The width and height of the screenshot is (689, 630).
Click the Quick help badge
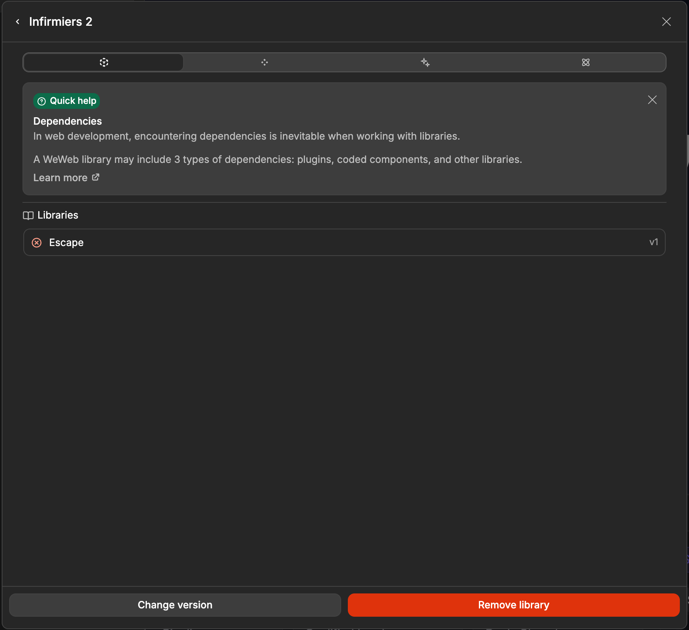[67, 101]
